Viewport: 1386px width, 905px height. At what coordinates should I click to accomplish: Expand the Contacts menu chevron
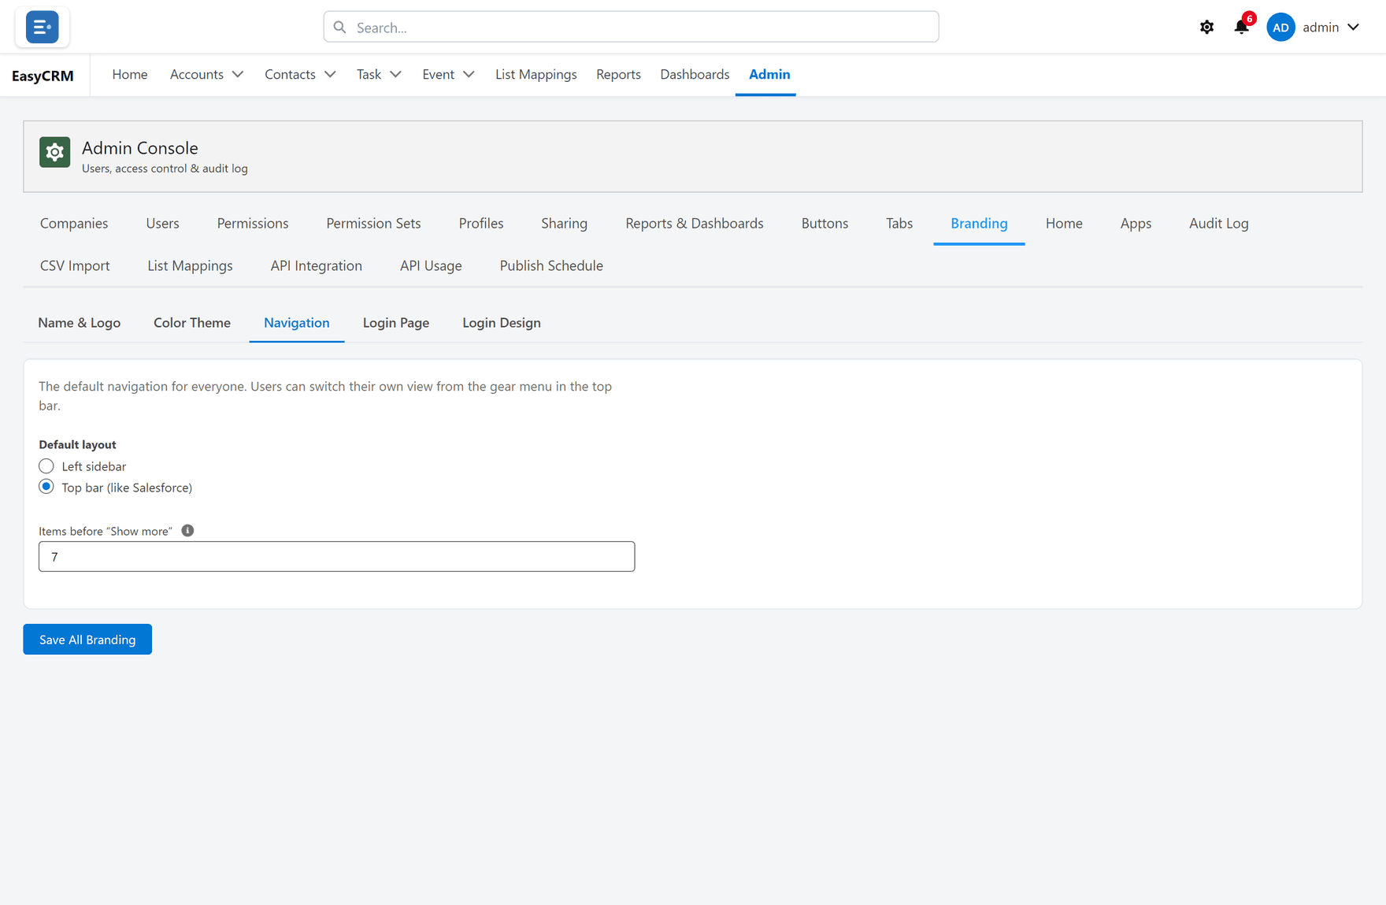[330, 74]
